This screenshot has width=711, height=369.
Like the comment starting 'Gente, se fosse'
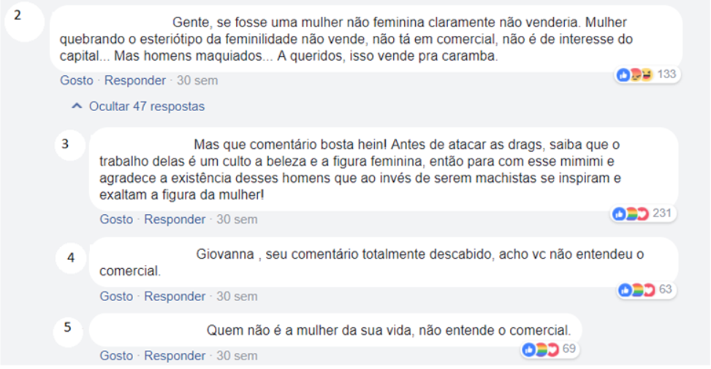click(77, 80)
